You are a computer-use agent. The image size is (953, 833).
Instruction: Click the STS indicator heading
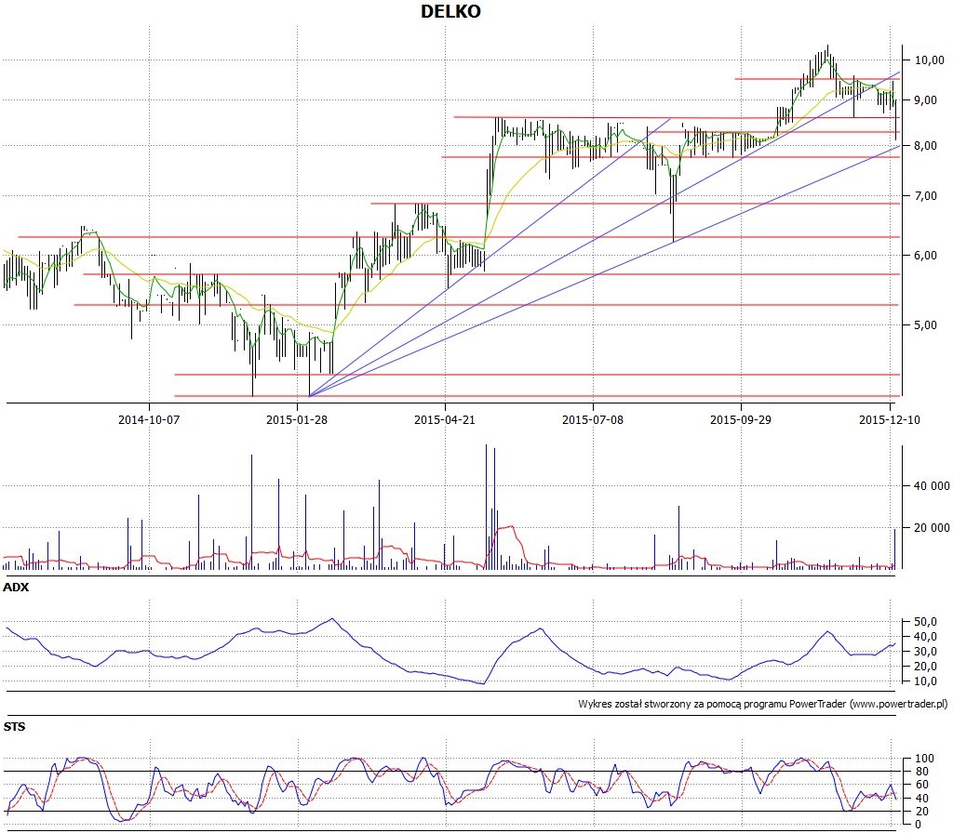pyautogui.click(x=14, y=727)
